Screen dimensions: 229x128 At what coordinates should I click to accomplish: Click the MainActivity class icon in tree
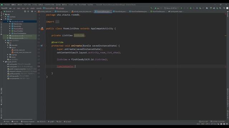pos(13,24)
